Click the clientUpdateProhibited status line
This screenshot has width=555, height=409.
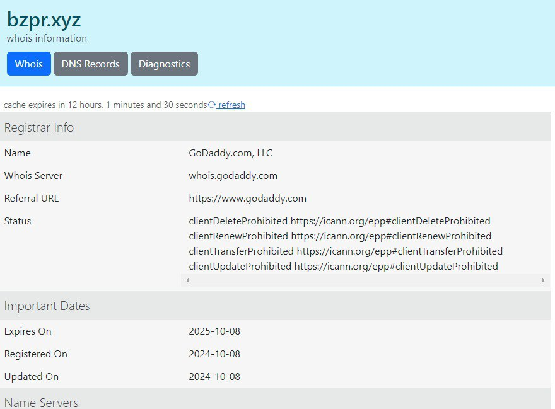click(x=343, y=267)
